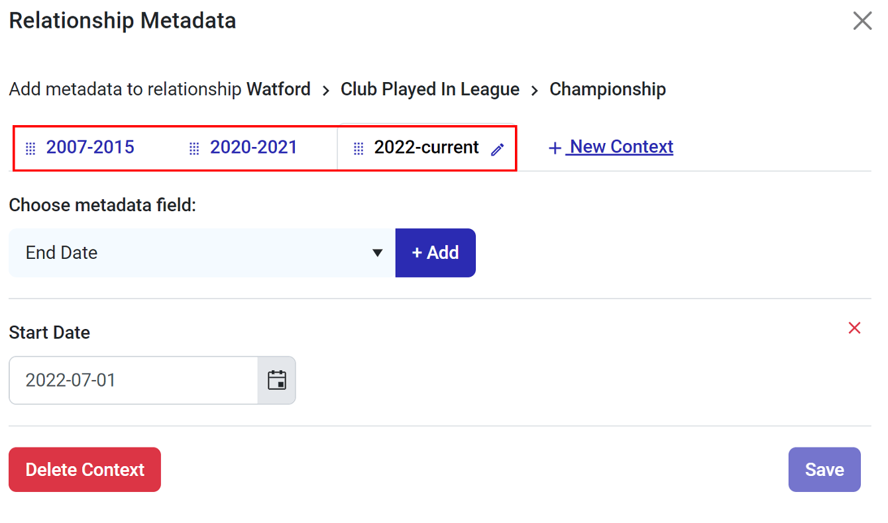Click the drag handle beside 2022-current
888x523 pixels.
click(359, 148)
